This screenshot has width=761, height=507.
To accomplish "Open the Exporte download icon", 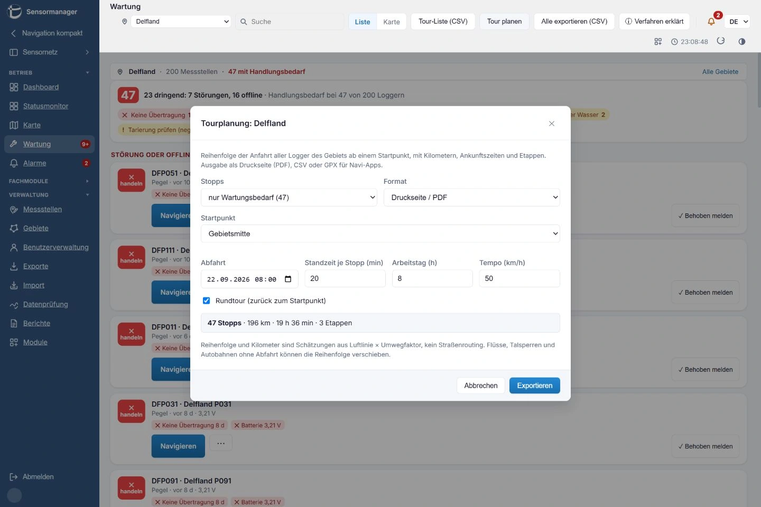I will (14, 266).
